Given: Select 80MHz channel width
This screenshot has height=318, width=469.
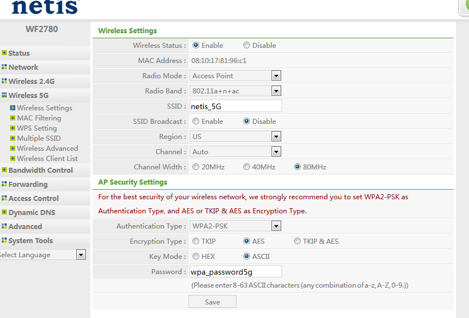Looking at the screenshot, I should tap(297, 167).
